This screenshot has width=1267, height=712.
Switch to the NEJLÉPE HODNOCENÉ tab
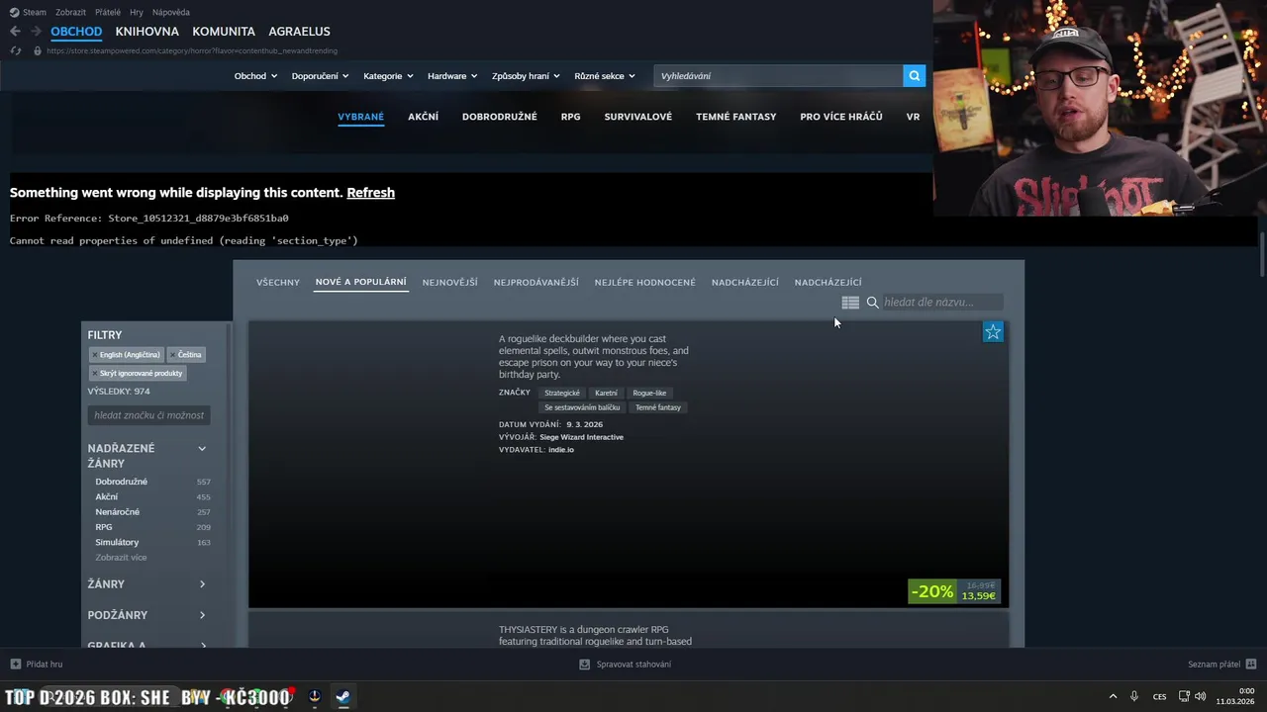pyautogui.click(x=645, y=282)
